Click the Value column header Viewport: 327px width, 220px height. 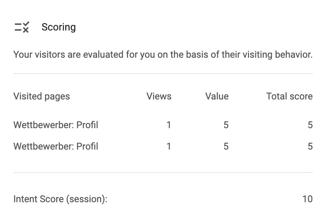pyautogui.click(x=217, y=96)
